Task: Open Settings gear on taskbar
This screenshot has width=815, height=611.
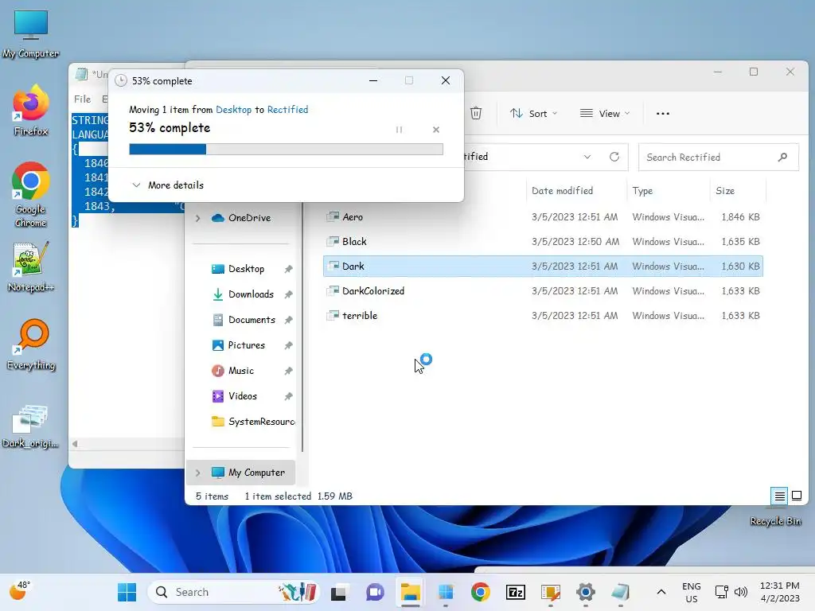Action: (586, 592)
